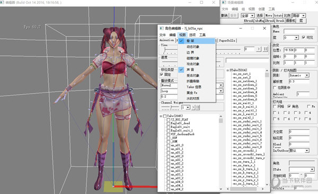The image size is (318, 194).
Task: Open the STake dropdown in scene editor
Action: click(312, 169)
